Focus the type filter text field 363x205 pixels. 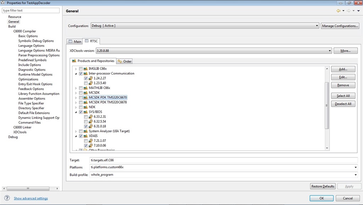pos(30,10)
